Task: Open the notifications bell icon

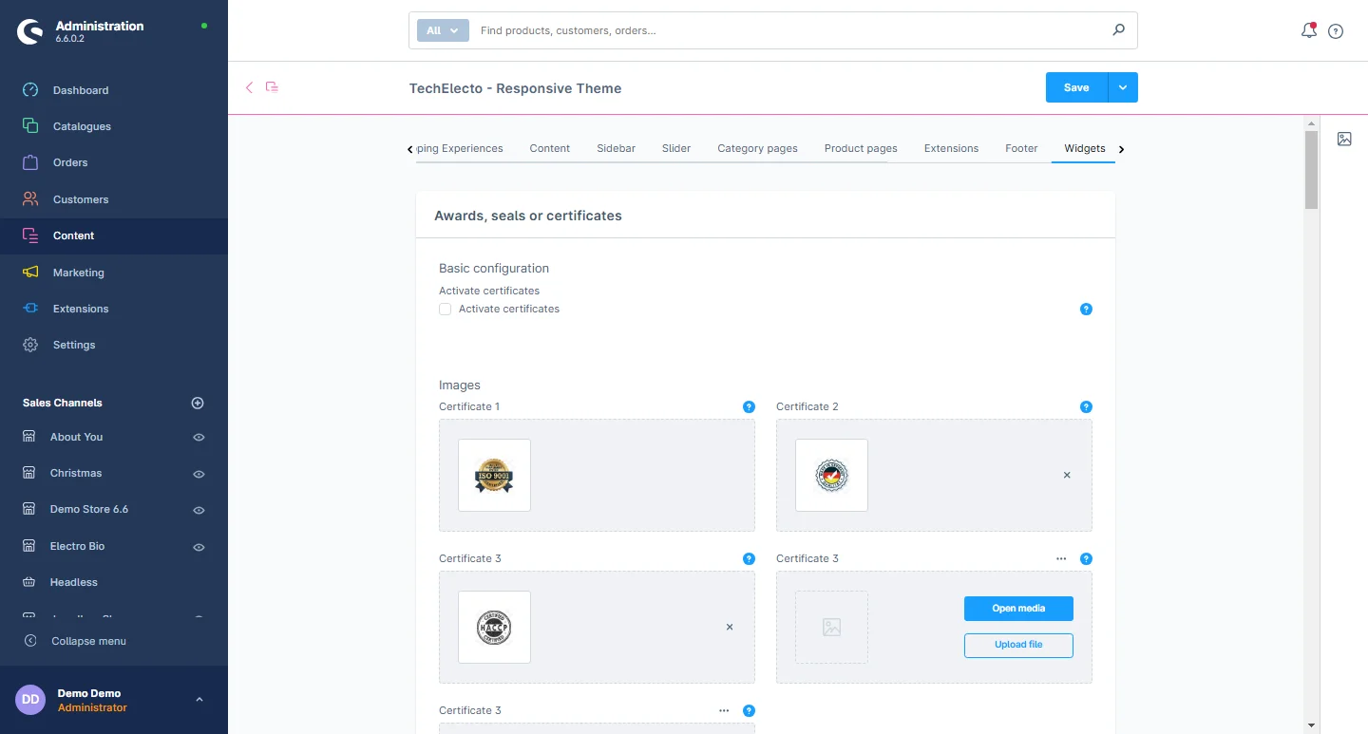Action: (x=1308, y=30)
